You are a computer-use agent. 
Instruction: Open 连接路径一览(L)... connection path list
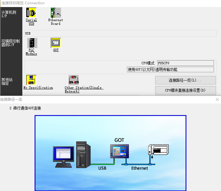click(185, 80)
